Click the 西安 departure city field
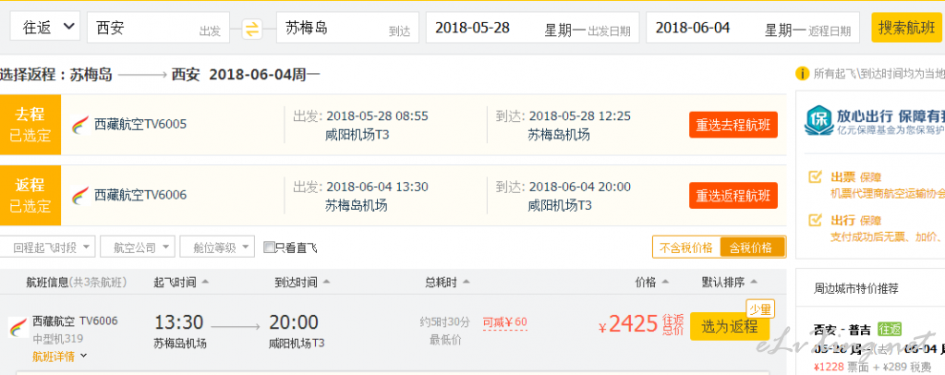 [x=159, y=28]
